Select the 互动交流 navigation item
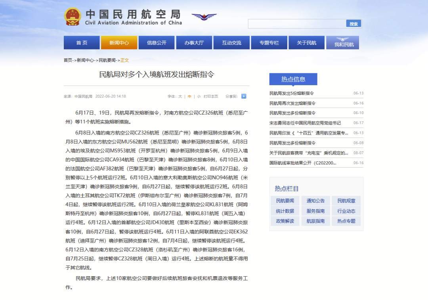 231,43
